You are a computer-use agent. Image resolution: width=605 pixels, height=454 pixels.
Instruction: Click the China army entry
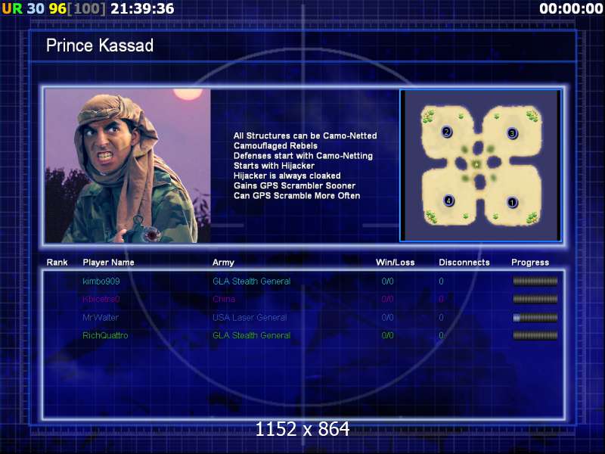tap(224, 299)
